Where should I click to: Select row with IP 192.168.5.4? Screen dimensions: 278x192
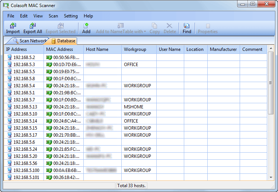click(135, 86)
